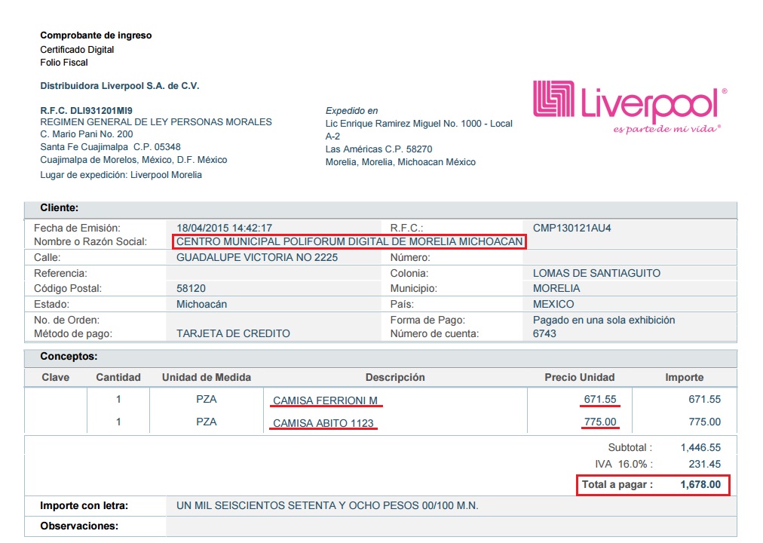This screenshot has height=543, width=763.
Task: Click 'PZA' unit in Ferrioni row
Action: (x=207, y=399)
